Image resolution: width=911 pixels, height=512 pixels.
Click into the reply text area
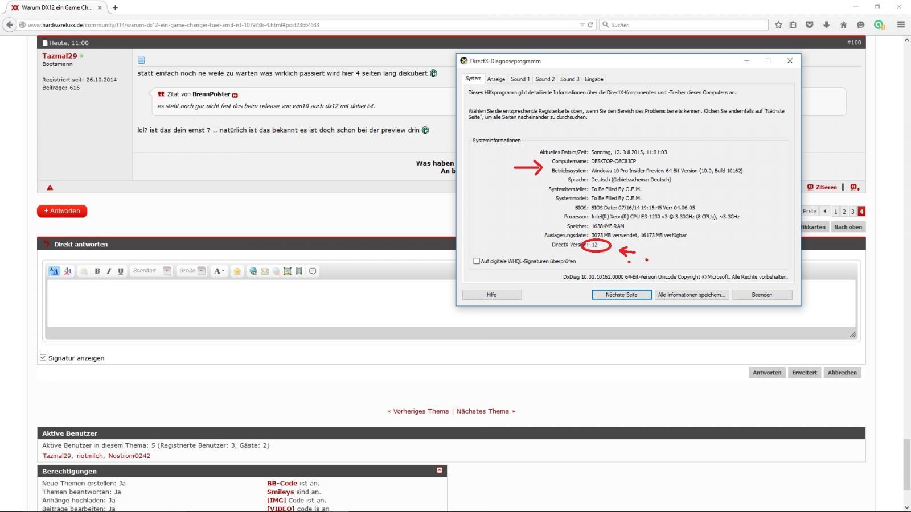452,303
